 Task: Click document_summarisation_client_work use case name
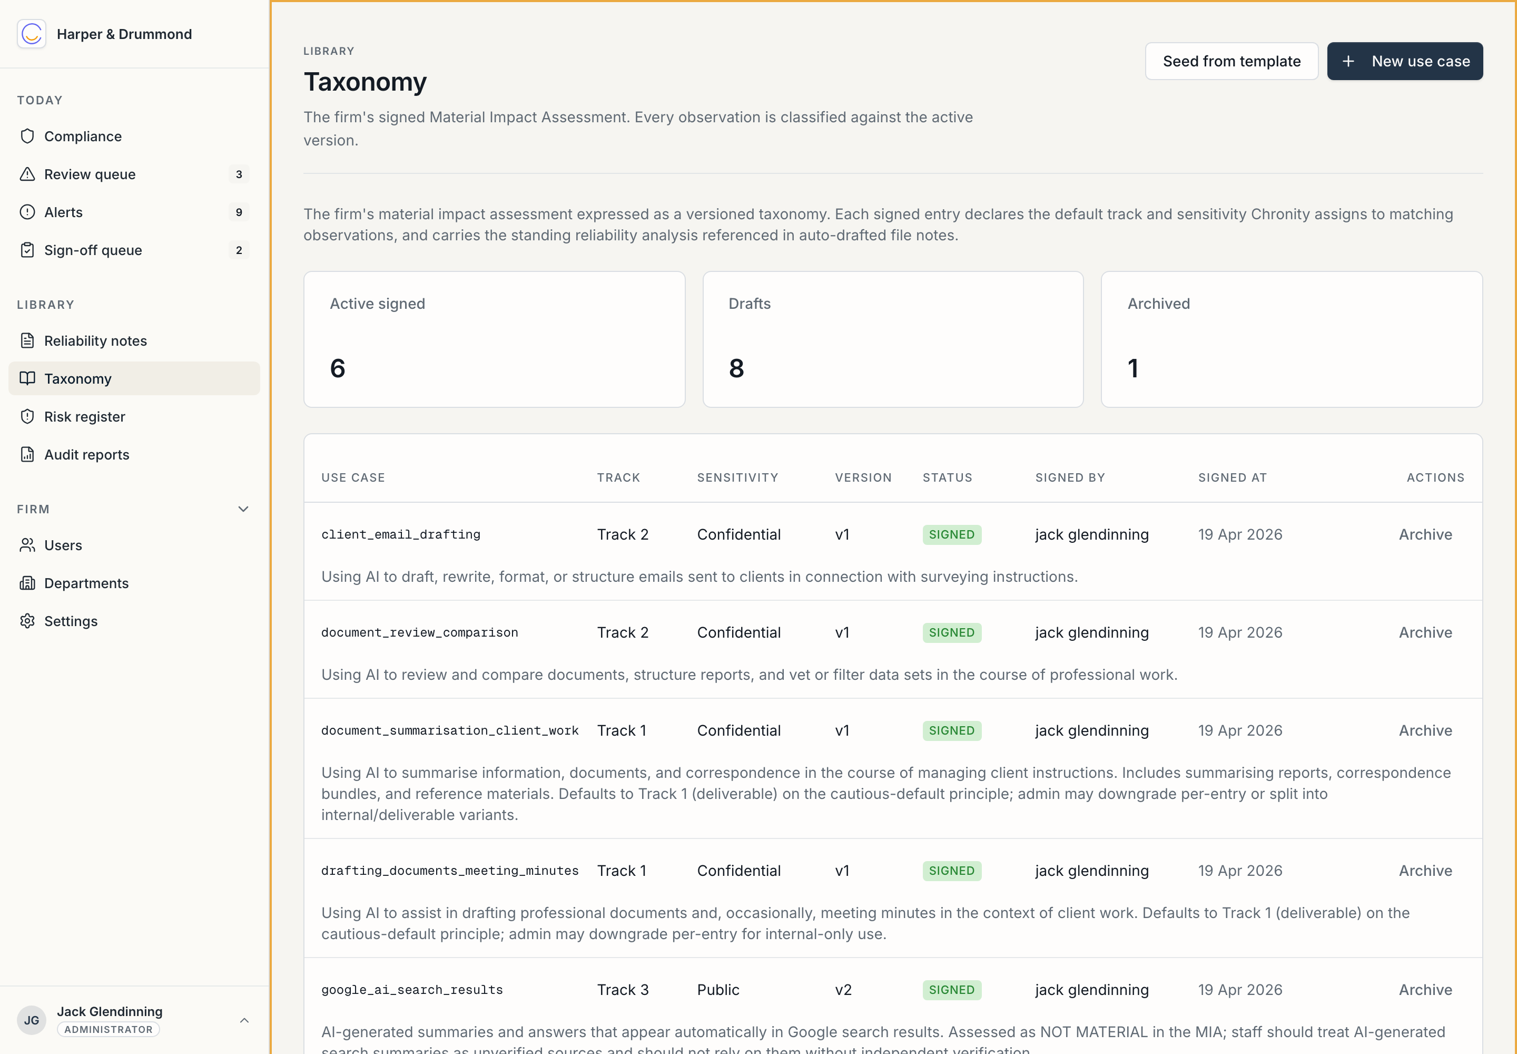pyautogui.click(x=449, y=730)
